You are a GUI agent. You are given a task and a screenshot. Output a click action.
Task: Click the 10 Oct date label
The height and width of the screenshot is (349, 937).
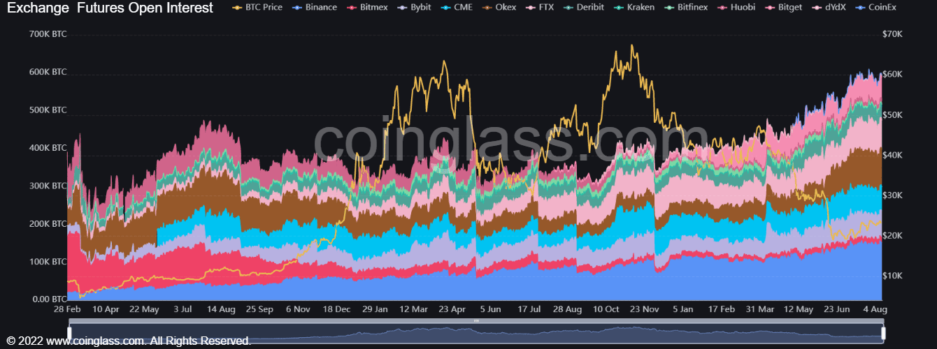(x=606, y=309)
